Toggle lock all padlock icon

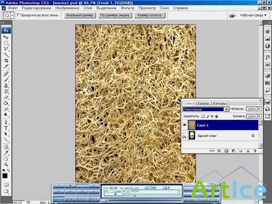(216, 116)
